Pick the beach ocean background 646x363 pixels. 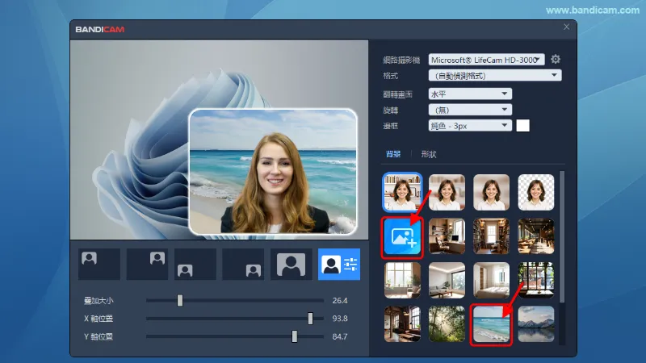pos(491,325)
